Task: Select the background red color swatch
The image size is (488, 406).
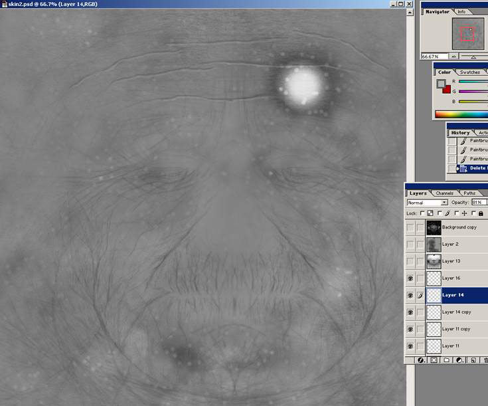Action: pos(446,89)
